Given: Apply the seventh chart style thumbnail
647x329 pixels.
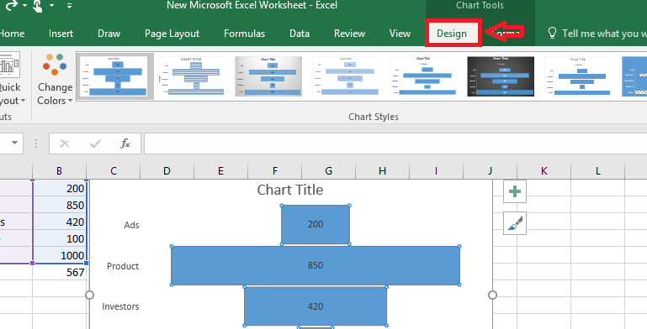Looking at the screenshot, I should (x=578, y=76).
